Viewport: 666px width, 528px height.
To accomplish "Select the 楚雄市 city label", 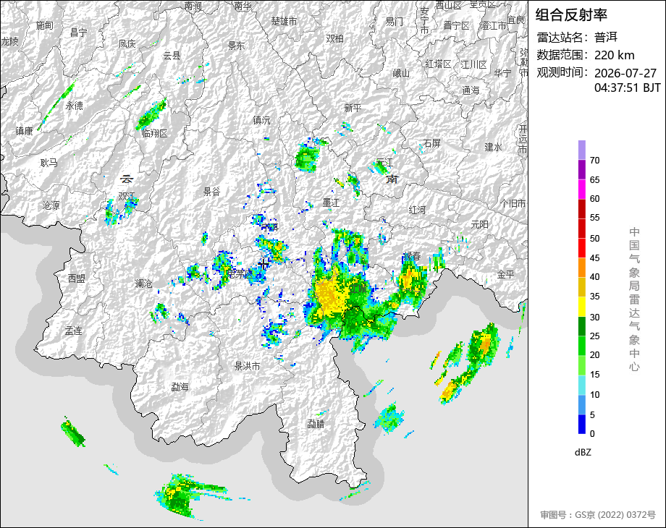I will (x=284, y=21).
